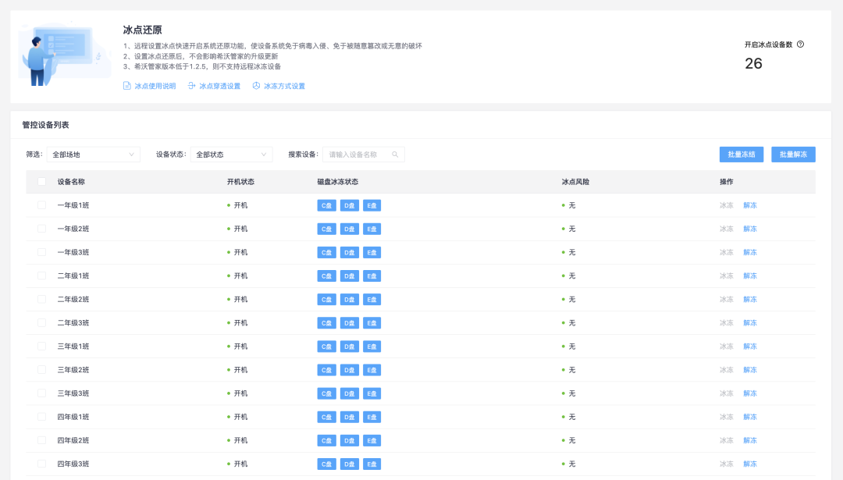843x480 pixels.
Task: Click 冰冻 for 四年级1班
Action: [727, 417]
